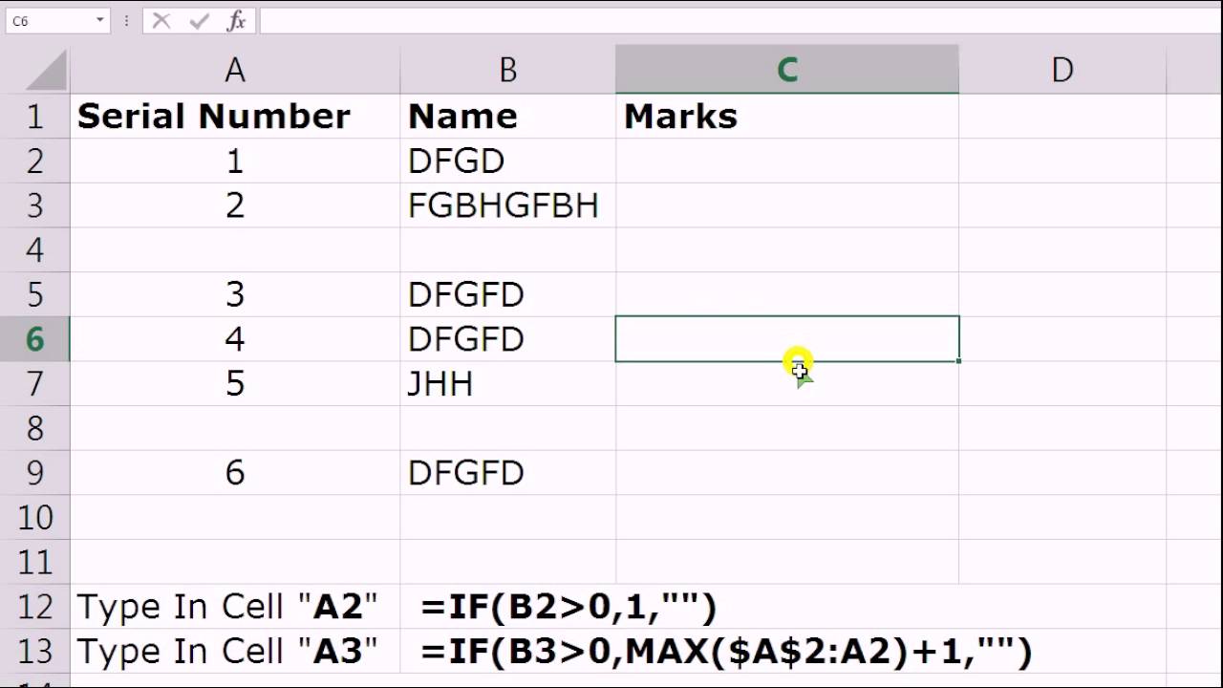
Task: Select column C header
Action: click(x=787, y=70)
